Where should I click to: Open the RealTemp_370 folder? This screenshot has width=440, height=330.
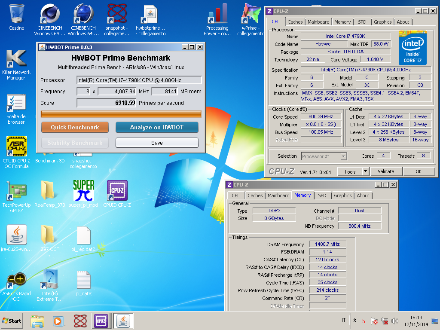(x=50, y=194)
